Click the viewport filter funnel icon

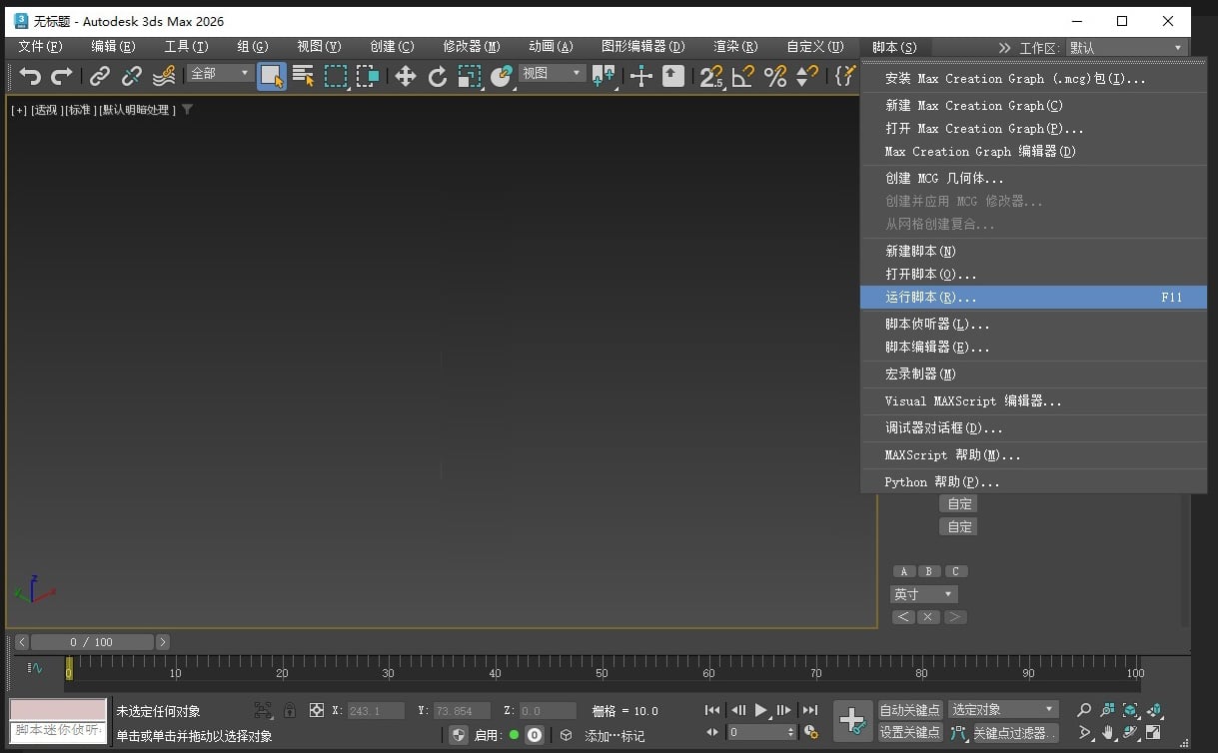(187, 110)
